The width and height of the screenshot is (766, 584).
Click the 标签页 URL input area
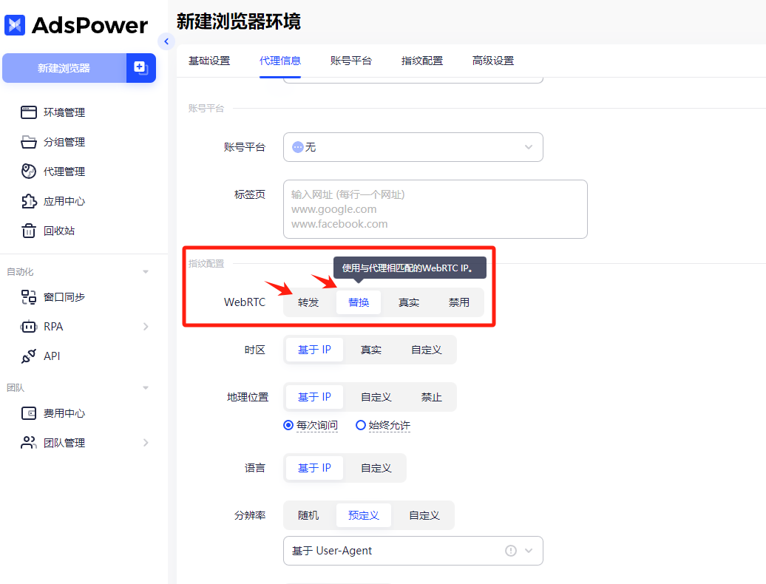pos(435,208)
